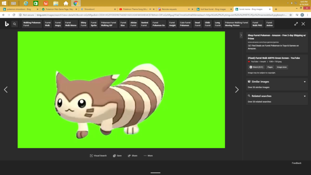Screen dimensions: 311x175
Task: Select the Furret Size suggestion chip
Action: click(123, 24)
